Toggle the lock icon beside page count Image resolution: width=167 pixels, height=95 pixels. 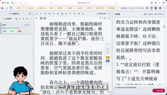coord(109,18)
